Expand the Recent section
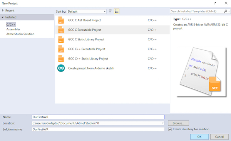The height and width of the screenshot is (141, 231). (3, 11)
